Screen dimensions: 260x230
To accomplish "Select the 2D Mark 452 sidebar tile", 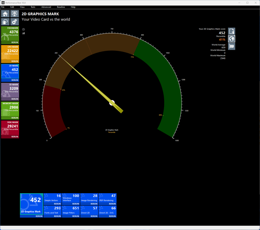I will tap(10, 71).
